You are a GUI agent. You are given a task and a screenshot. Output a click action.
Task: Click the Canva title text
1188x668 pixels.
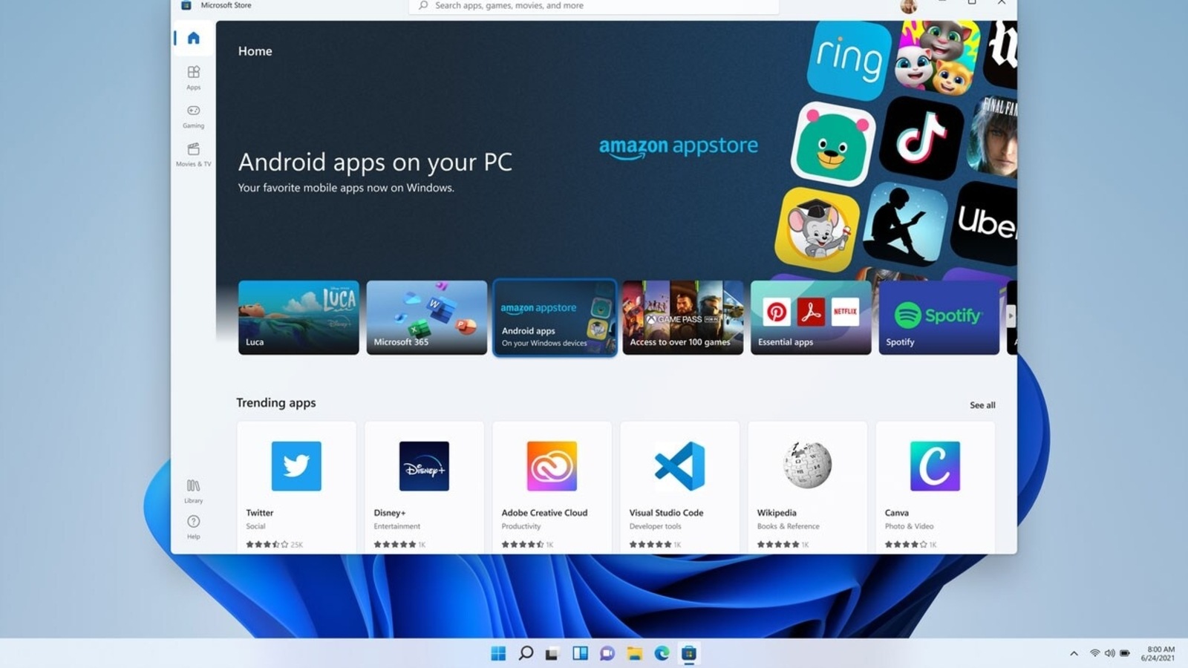click(896, 513)
